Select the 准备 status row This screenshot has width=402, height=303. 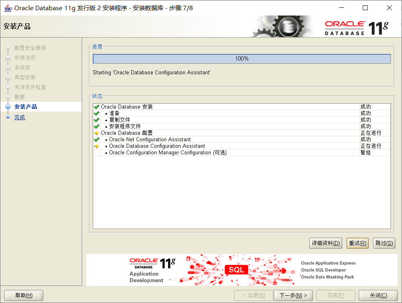[242, 113]
